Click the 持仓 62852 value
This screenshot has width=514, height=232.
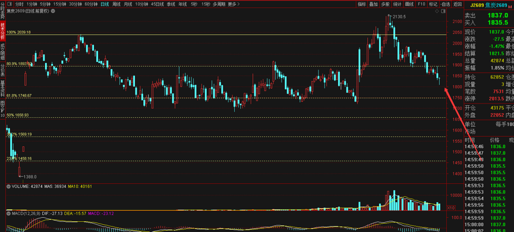(497, 77)
